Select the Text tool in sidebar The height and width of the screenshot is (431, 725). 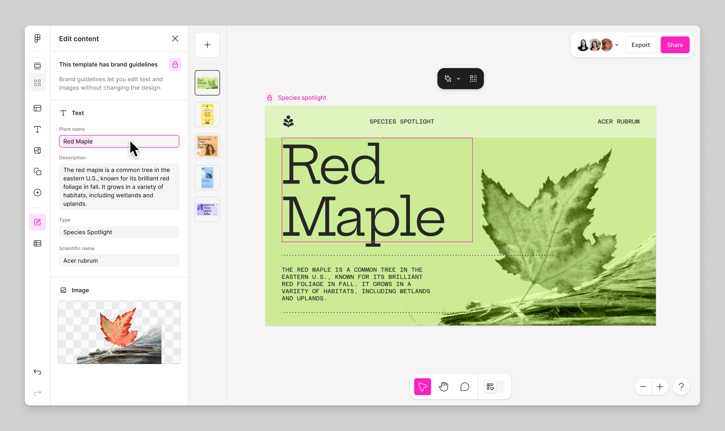click(37, 129)
